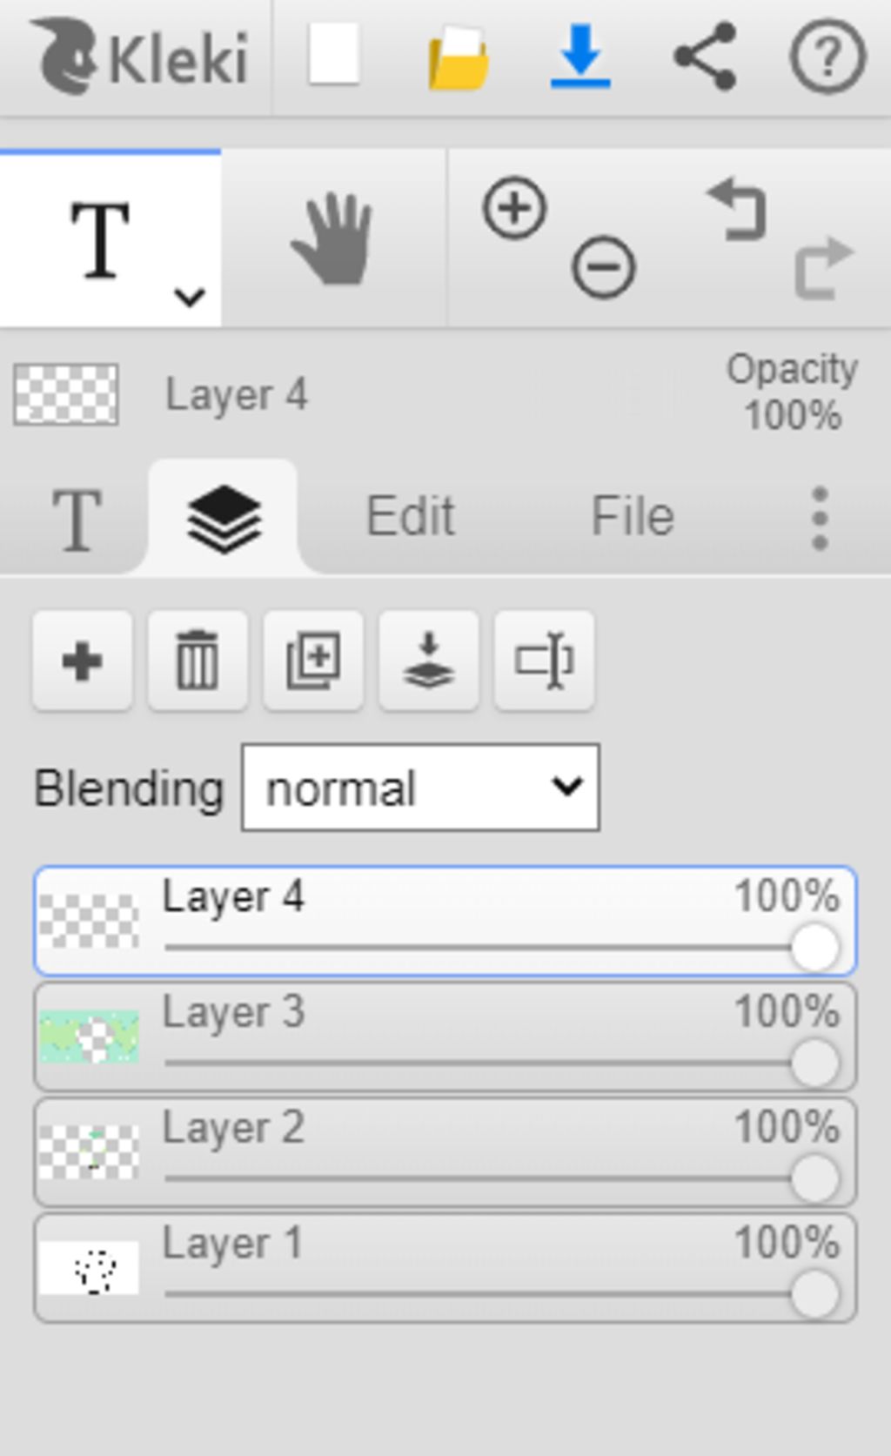
Task: Delete the layer using the trash button
Action: [198, 661]
